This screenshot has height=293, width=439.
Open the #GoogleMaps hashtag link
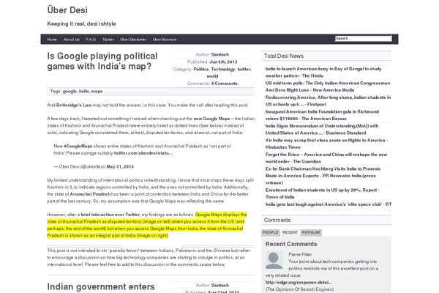click(78, 146)
